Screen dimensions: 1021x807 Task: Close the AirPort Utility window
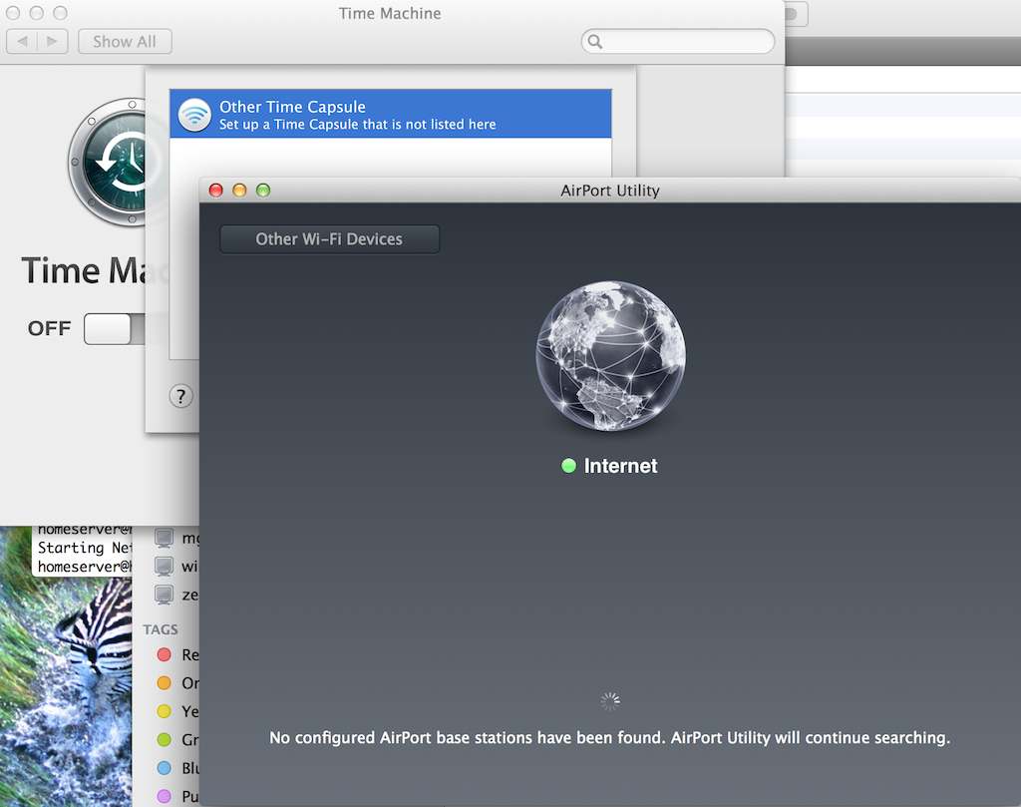coord(216,191)
